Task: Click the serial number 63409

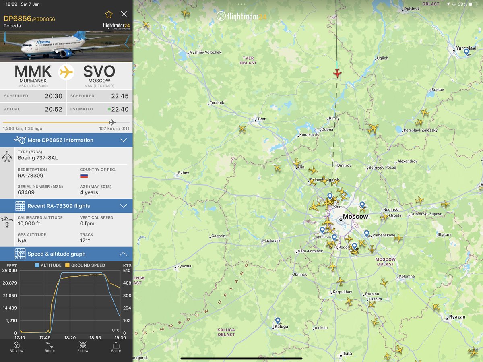Action: (x=26, y=192)
